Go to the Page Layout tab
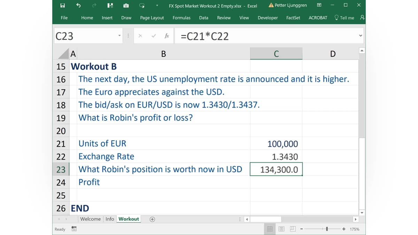This screenshot has height=235, width=418. [152, 18]
